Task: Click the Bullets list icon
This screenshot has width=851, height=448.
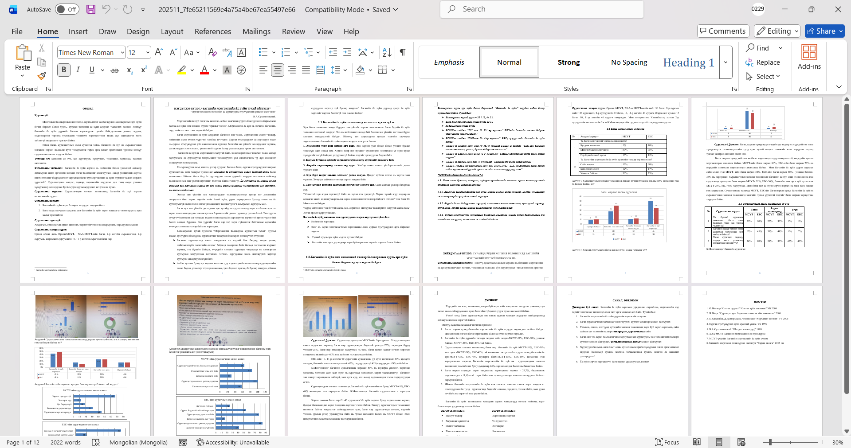Action: click(263, 52)
